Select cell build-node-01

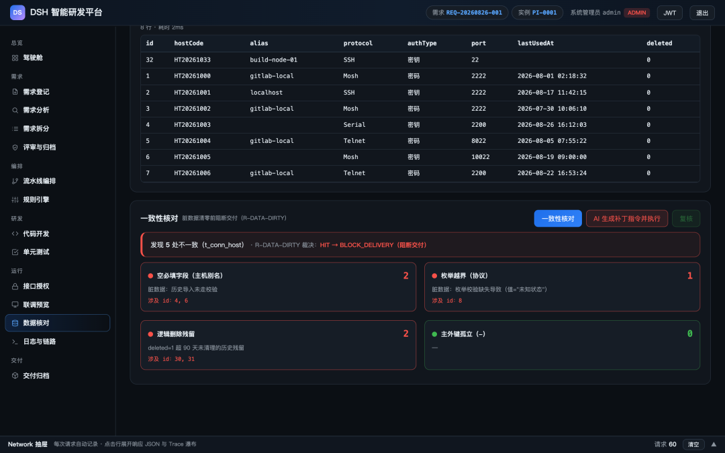273,60
